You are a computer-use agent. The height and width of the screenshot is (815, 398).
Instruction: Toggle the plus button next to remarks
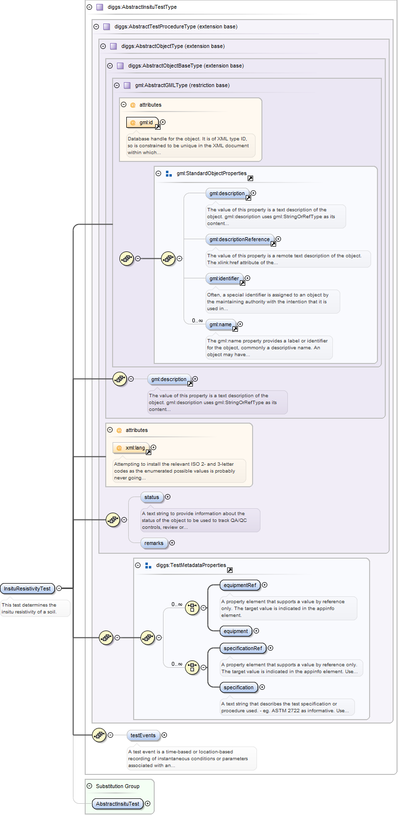pyautogui.click(x=172, y=543)
